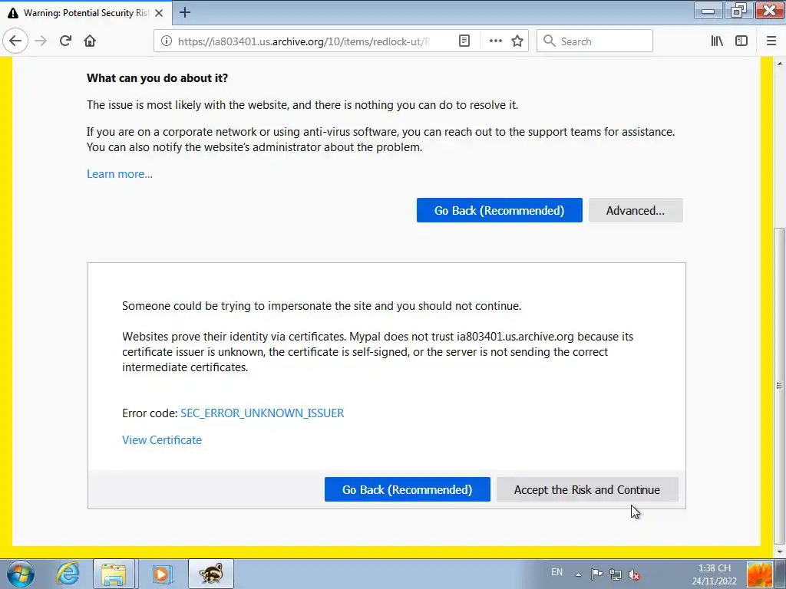
Task: Open the Windows Start menu
Action: point(20,574)
